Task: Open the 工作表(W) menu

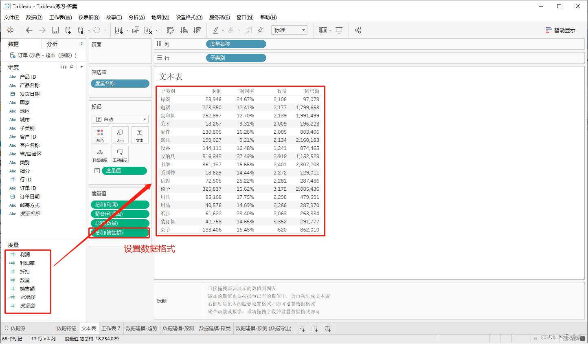Action: click(x=61, y=18)
